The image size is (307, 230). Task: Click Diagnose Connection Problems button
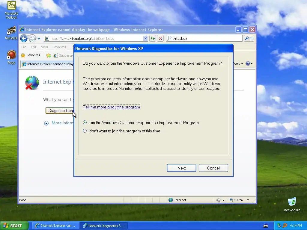[x=60, y=111]
